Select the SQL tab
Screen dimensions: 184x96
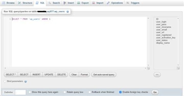point(40,3)
